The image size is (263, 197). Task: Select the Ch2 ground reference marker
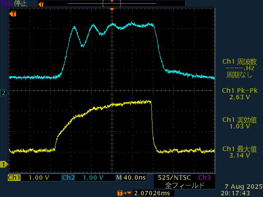pos(4,93)
